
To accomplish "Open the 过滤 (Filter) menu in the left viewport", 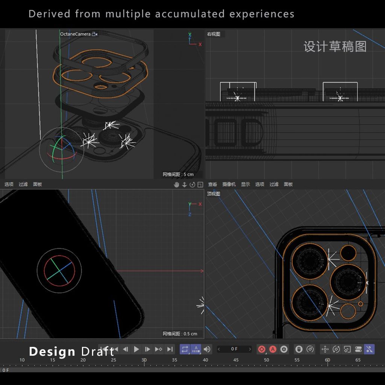I will tap(23, 184).
